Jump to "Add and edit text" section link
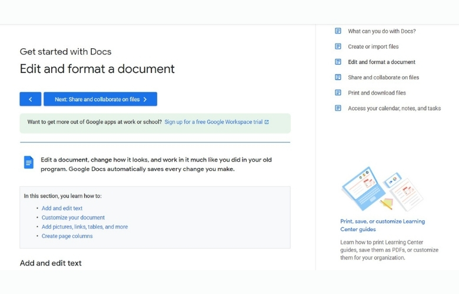 click(62, 208)
